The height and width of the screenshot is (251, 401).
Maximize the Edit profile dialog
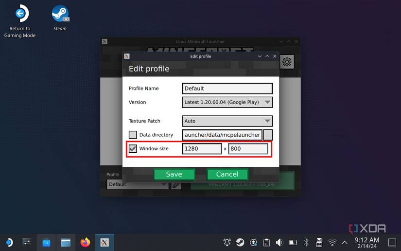pyautogui.click(x=267, y=56)
